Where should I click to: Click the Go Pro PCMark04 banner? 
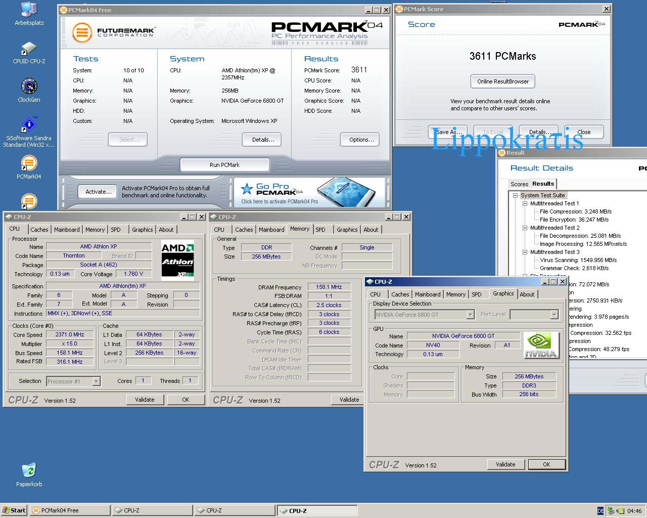(309, 192)
